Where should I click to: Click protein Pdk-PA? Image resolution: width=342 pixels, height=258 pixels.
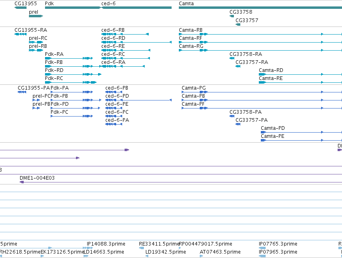tap(60, 88)
